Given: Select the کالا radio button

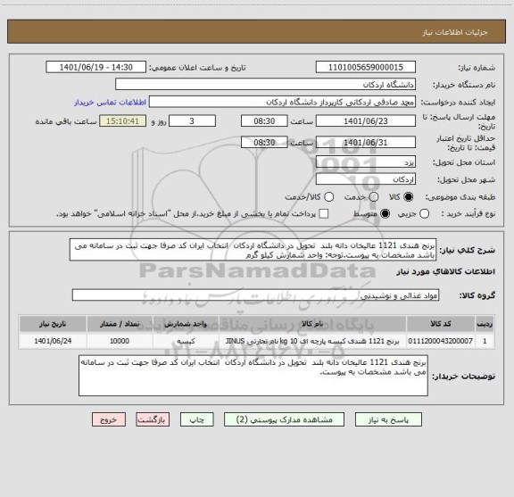Looking at the screenshot, I should point(409,197).
